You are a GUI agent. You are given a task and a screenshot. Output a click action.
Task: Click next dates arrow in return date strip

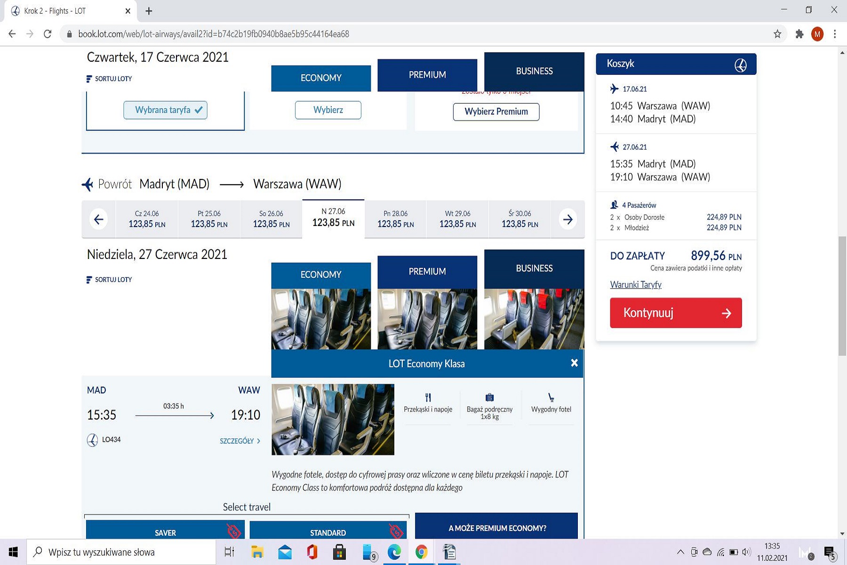[567, 219]
